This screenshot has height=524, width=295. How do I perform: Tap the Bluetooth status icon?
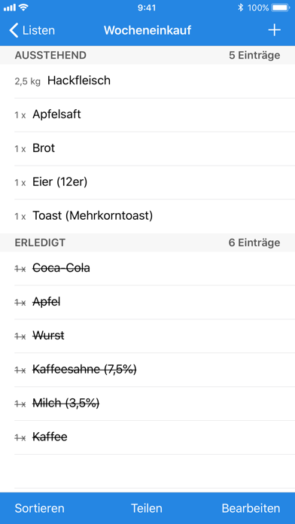240,8
